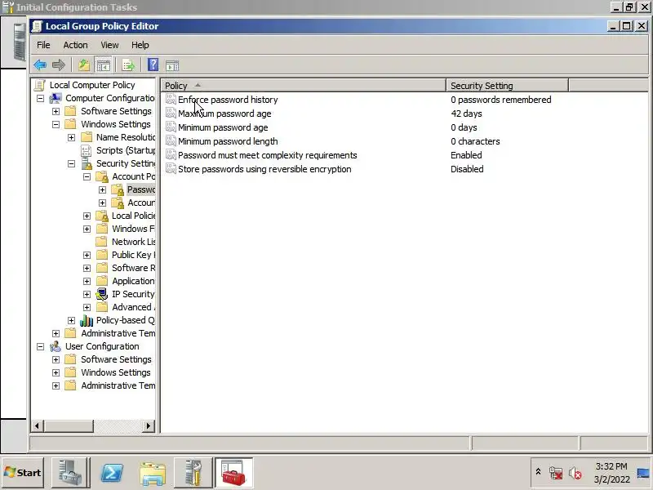This screenshot has height=490, width=653.
Task: Click 0 passwords remembered value
Action: (500, 100)
